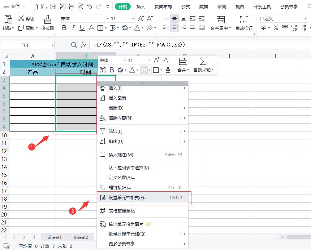Screen dimensions: 311x250
Task: Click the fx insert function icon
Action: coord(83,45)
